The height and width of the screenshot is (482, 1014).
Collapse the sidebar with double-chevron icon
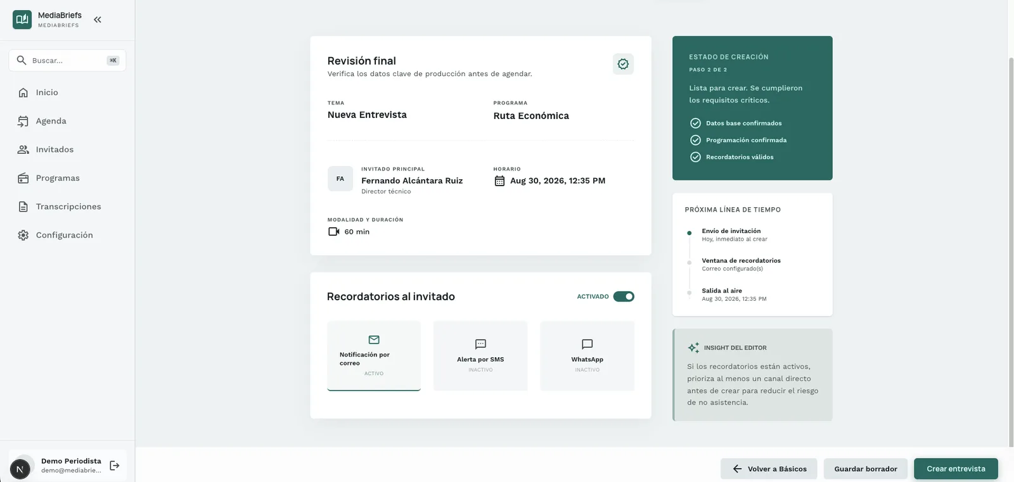98,20
